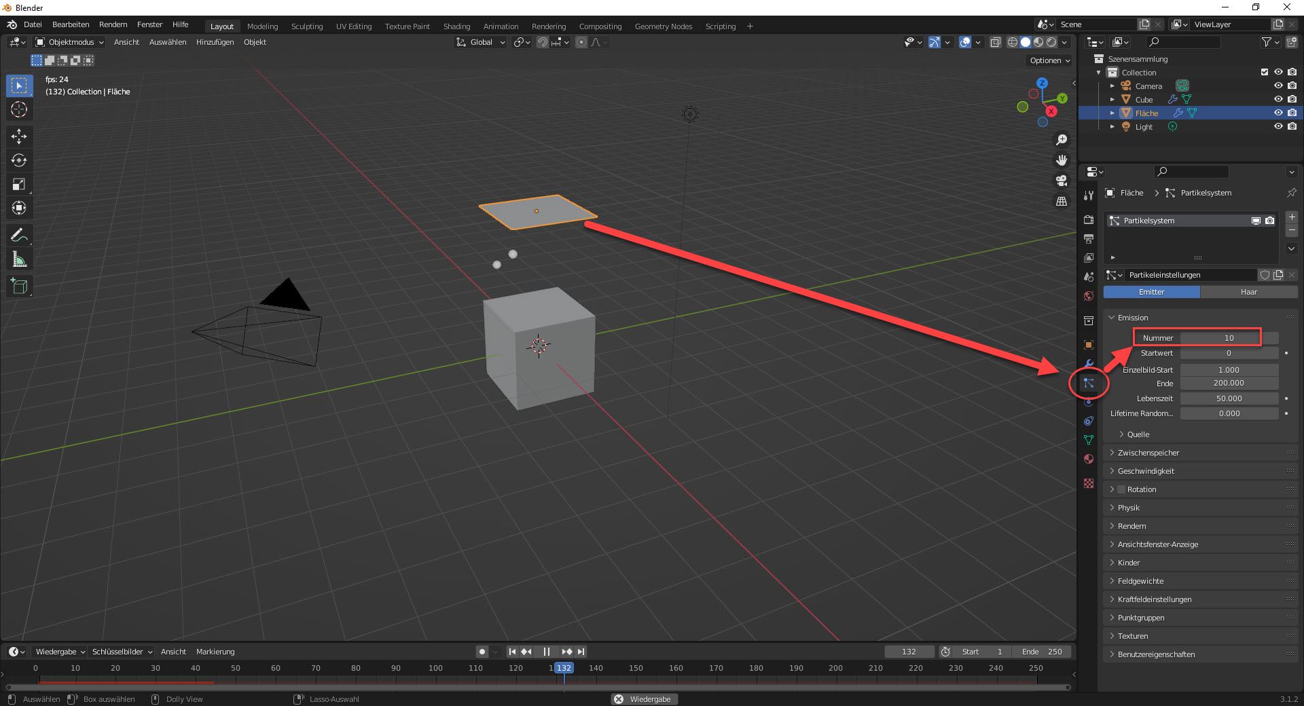This screenshot has width=1304, height=706.
Task: Choose the Annotate pencil tool
Action: point(19,236)
